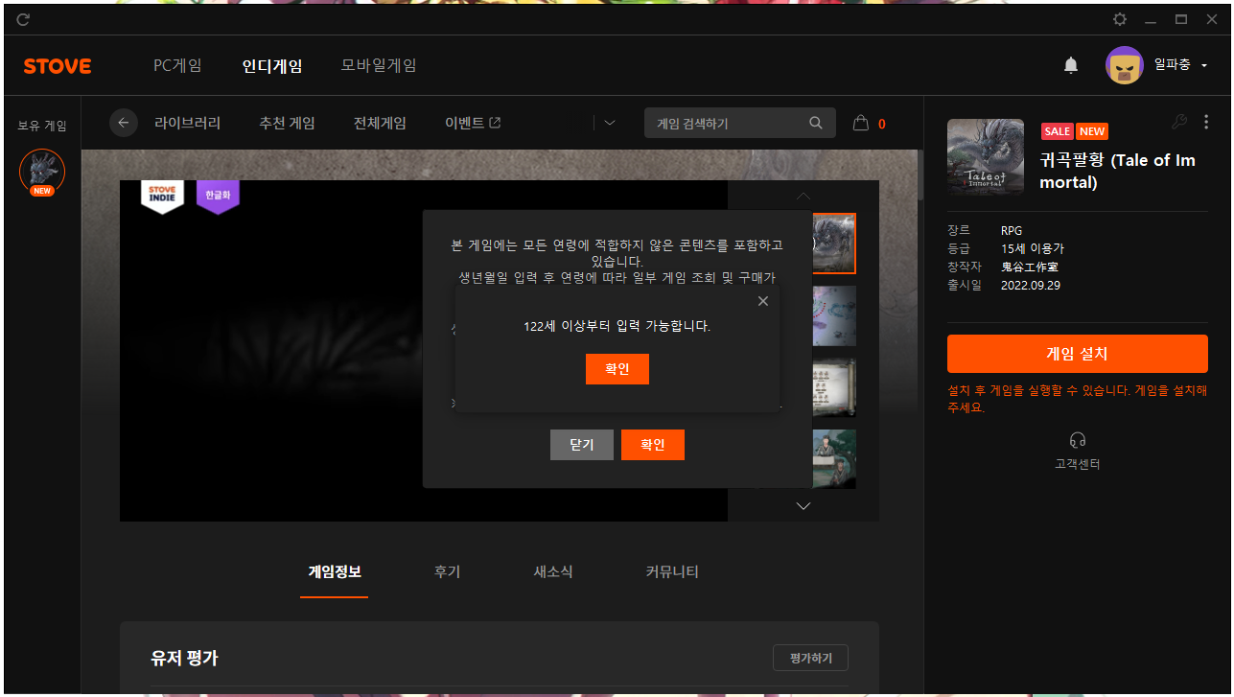This screenshot has height=697, width=1234.
Task: Click the back arrow beside 라이브러리
Action: (124, 123)
